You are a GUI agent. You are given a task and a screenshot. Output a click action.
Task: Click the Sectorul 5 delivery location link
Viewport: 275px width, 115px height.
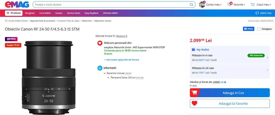pos(122,36)
